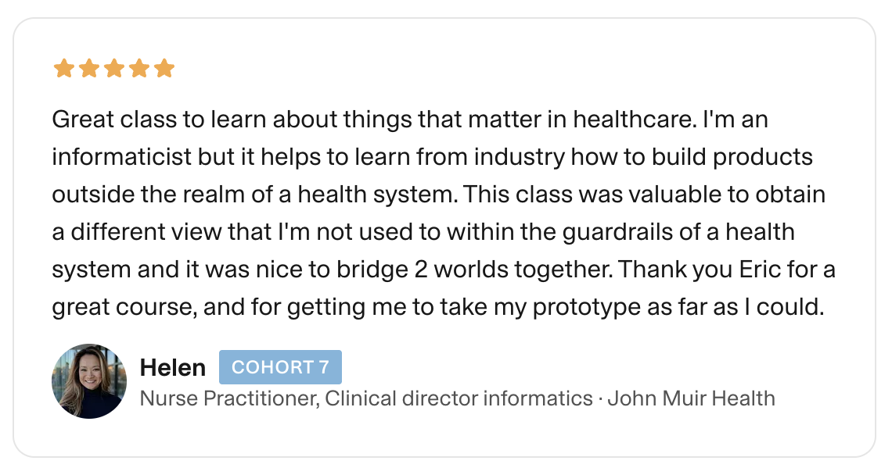Click the second orange rating star
The width and height of the screenshot is (892, 475).
(x=88, y=69)
